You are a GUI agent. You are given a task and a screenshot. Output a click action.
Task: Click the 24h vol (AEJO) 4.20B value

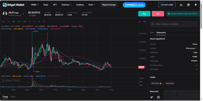70,15
